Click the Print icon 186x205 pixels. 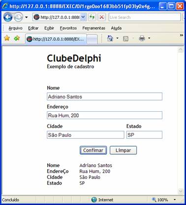pyautogui.click(x=142, y=38)
